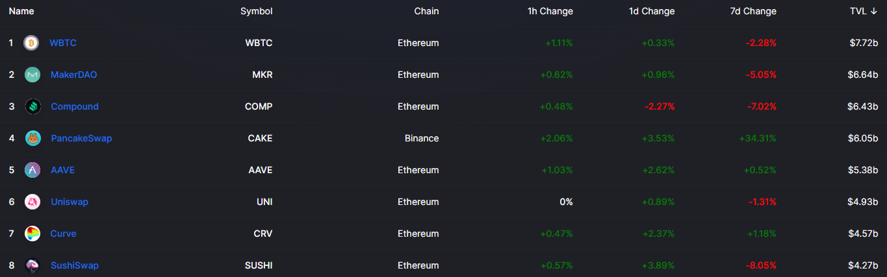The image size is (887, 277).
Task: Open the PancakeSwap protocol link
Action: click(x=82, y=138)
